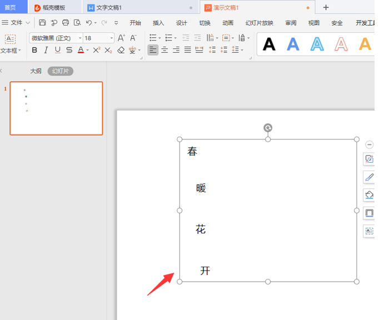Decrease the indent level
379x320 pixels.
click(x=186, y=38)
